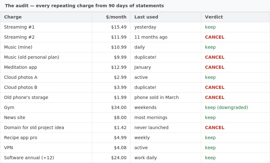Click the Music (old personal plan) cell
Image resolution: width=270 pixels, height=163 pixels.
click(x=46, y=57)
